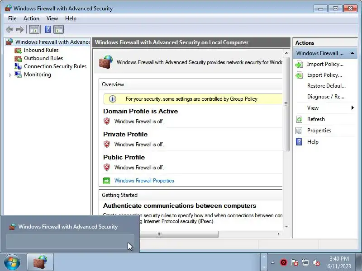Select Connection Security Rules tree label
362x271 pixels.
55,66
